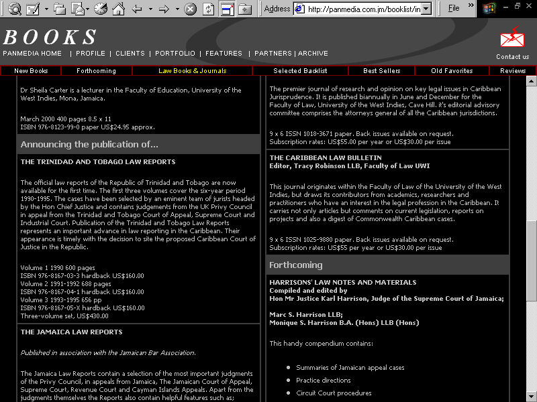The height and width of the screenshot is (402, 537).
Task: Click the Refresh page icon
Action: coord(208,9)
